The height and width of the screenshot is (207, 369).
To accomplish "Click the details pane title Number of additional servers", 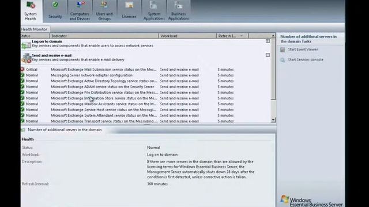I will 65,130.
